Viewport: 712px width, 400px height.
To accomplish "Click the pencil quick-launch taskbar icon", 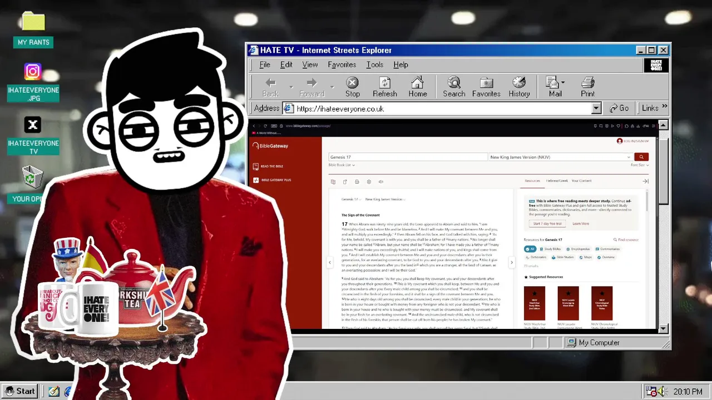I will [x=53, y=392].
